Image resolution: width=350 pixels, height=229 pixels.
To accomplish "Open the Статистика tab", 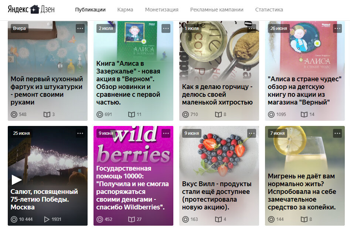I will (269, 10).
